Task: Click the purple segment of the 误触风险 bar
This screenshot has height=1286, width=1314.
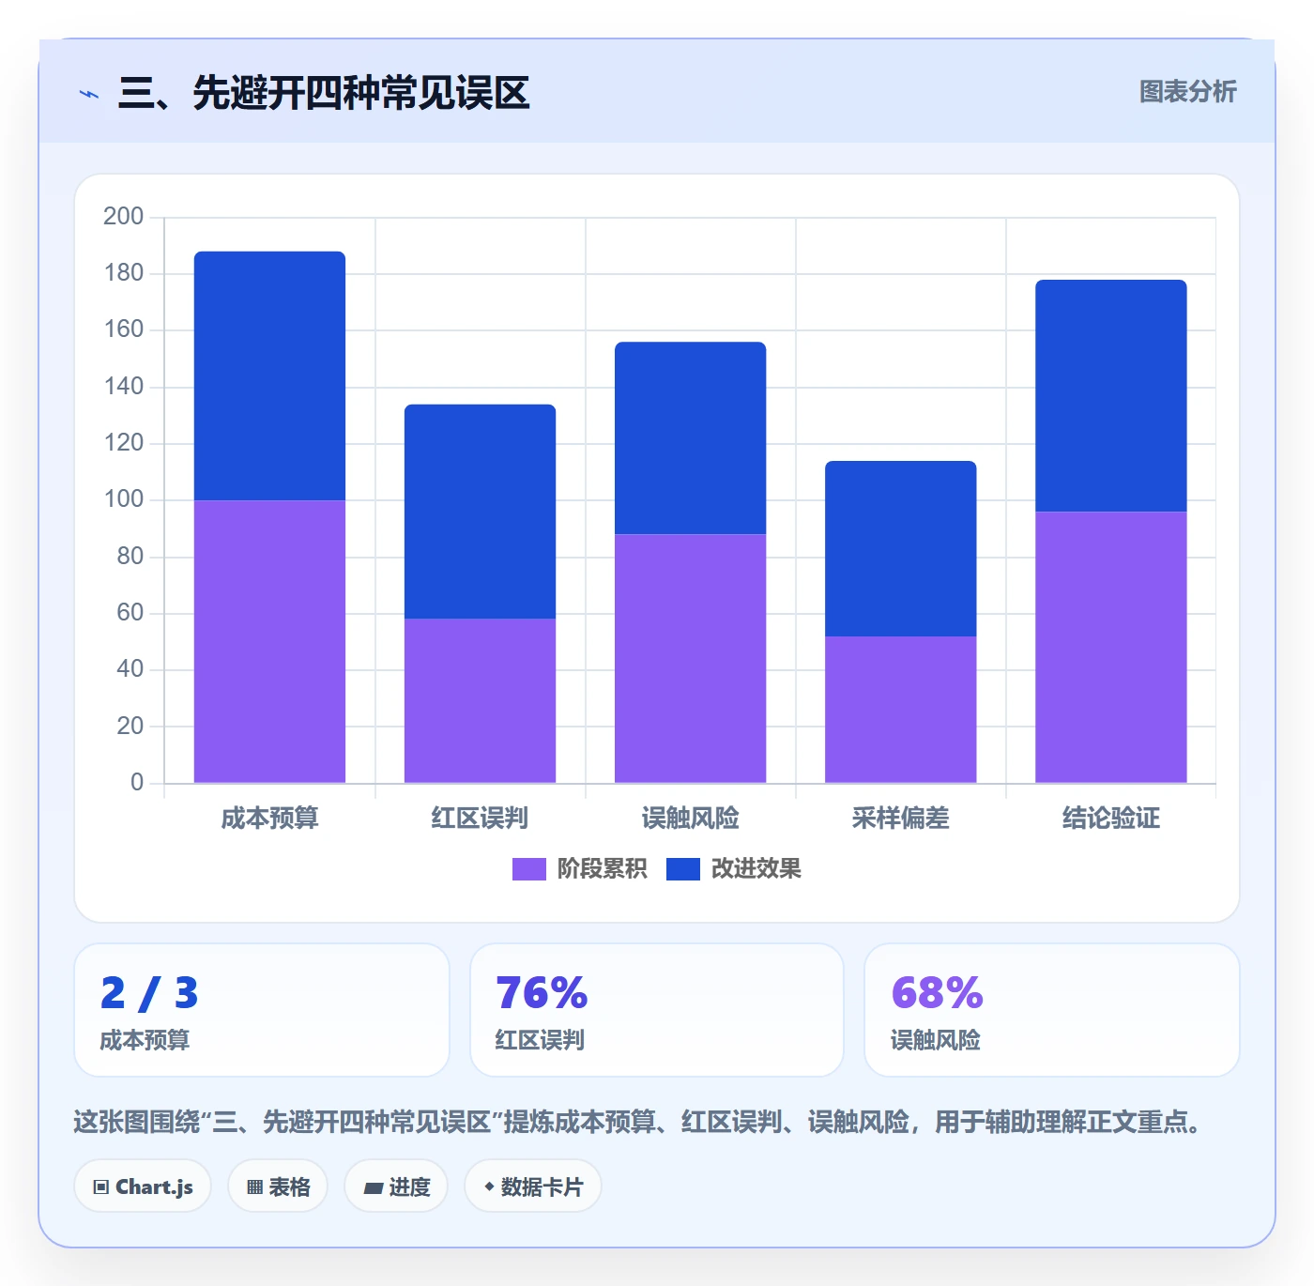Action: click(x=690, y=658)
